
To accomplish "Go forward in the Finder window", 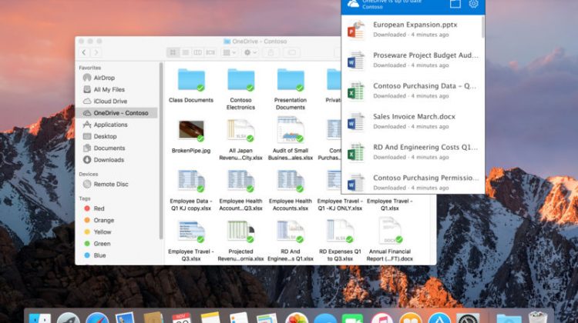I will click(96, 52).
